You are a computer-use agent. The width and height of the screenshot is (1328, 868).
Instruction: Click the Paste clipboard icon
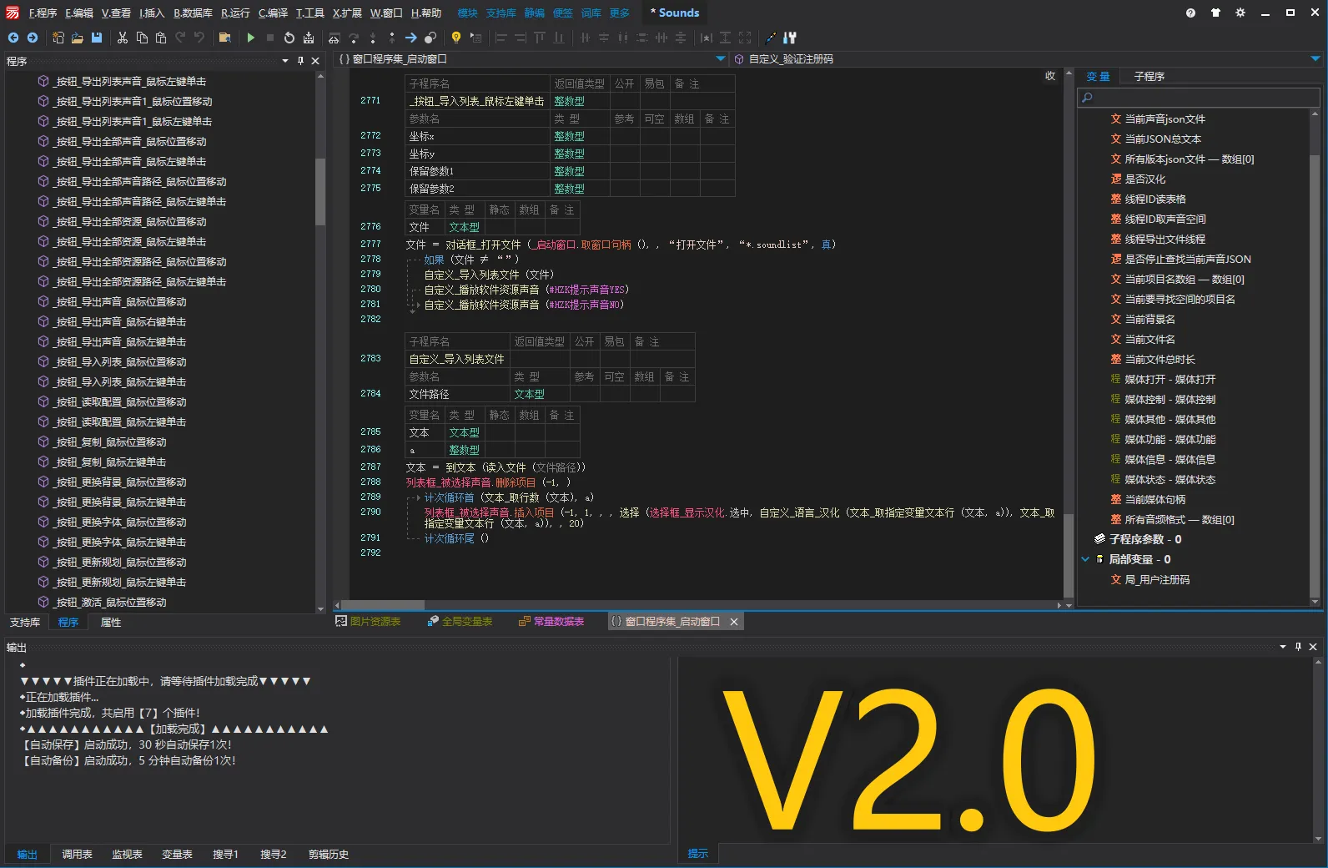point(161,38)
